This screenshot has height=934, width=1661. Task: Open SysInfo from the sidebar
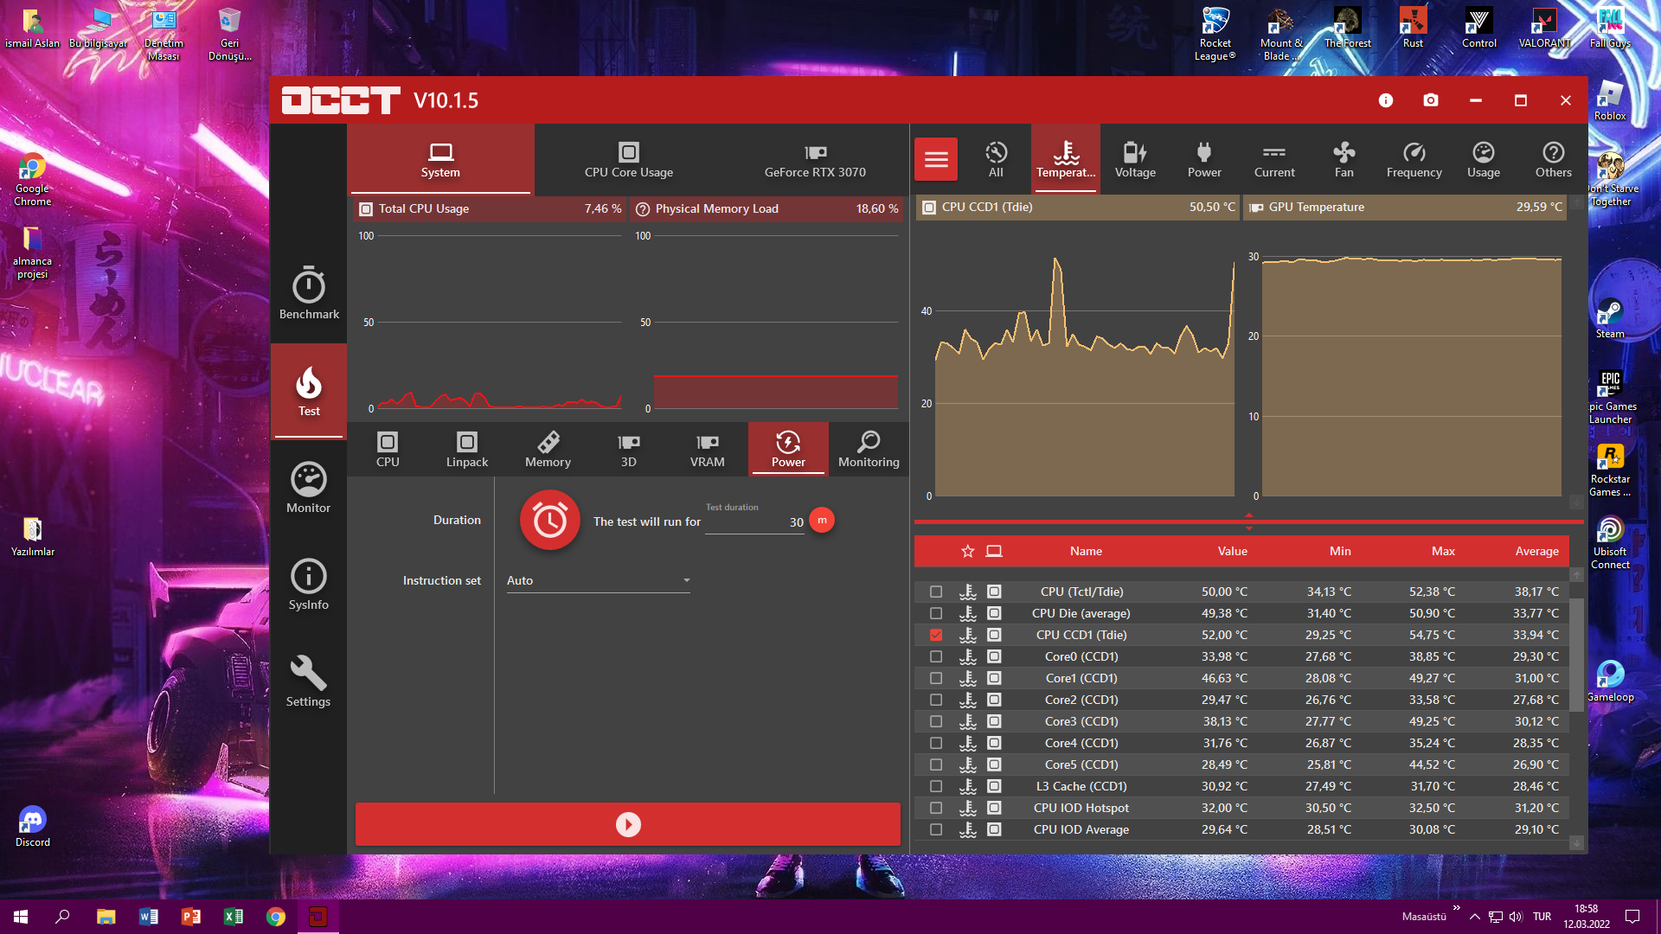(x=309, y=585)
